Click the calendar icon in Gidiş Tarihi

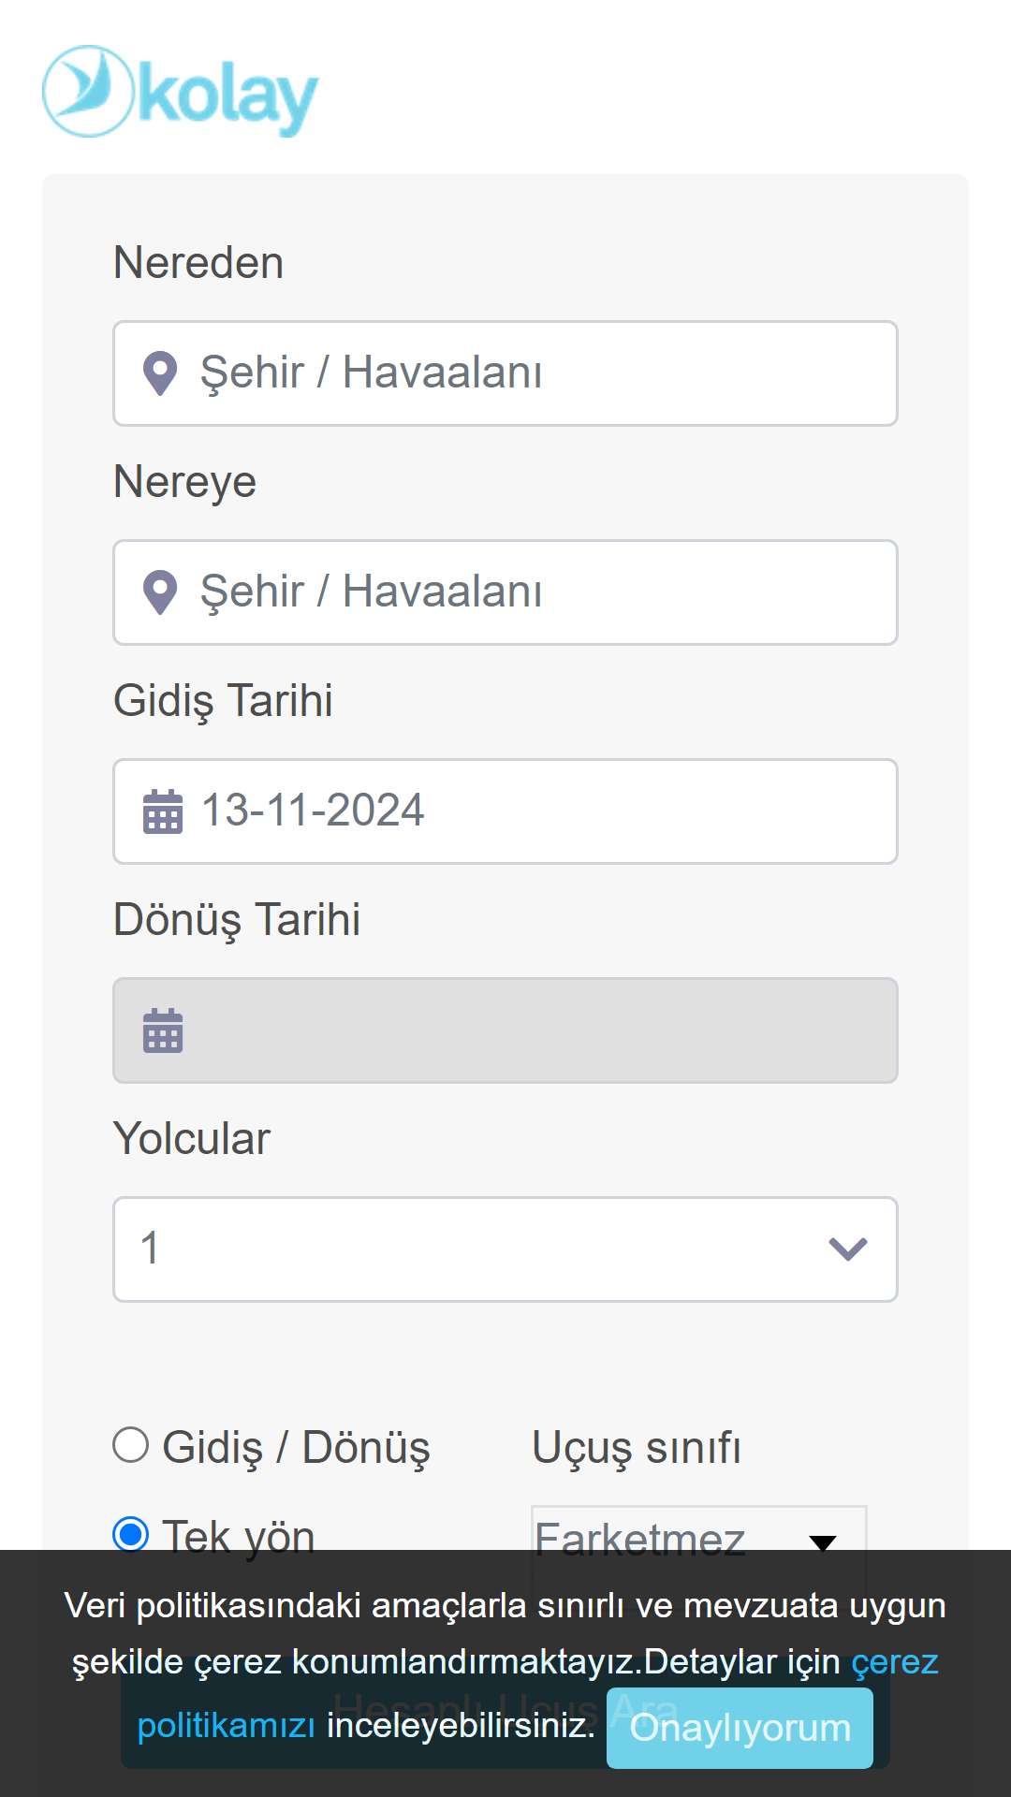coord(163,811)
